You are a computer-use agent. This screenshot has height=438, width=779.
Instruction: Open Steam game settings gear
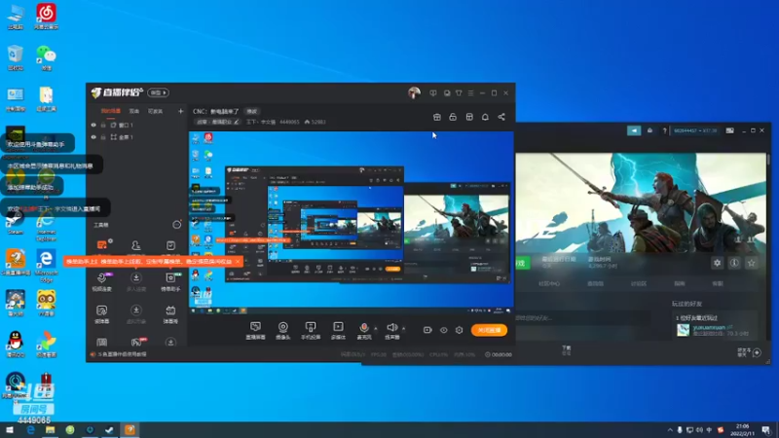coord(717,263)
